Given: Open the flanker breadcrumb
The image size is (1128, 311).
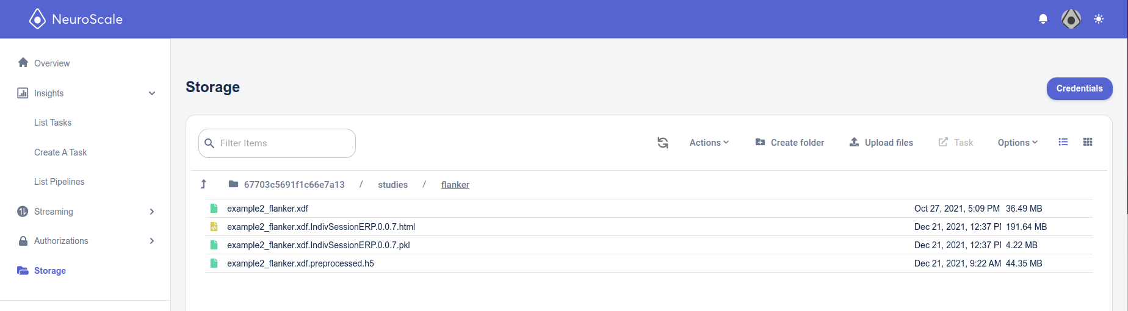Looking at the screenshot, I should (455, 185).
